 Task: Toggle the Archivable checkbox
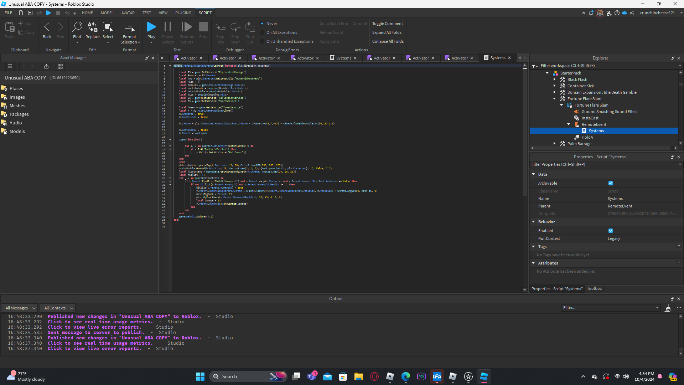coord(611,183)
